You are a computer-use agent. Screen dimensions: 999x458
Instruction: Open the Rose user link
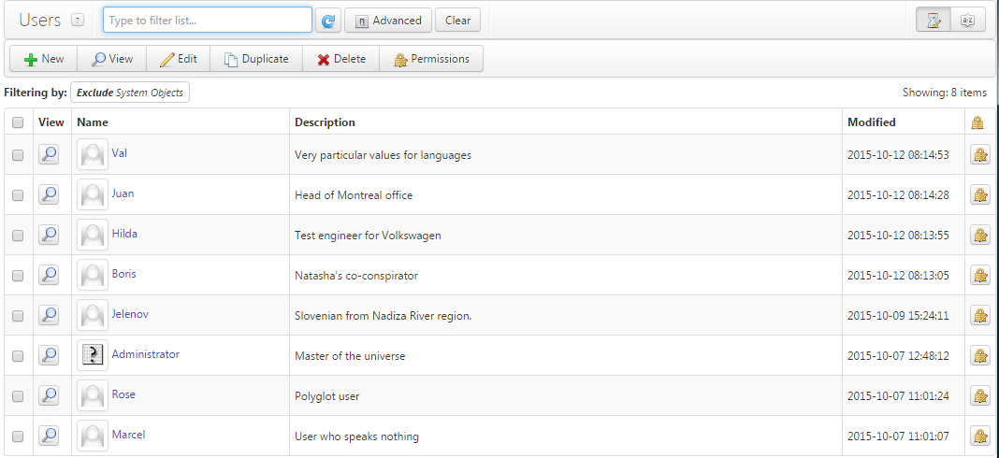click(x=123, y=394)
